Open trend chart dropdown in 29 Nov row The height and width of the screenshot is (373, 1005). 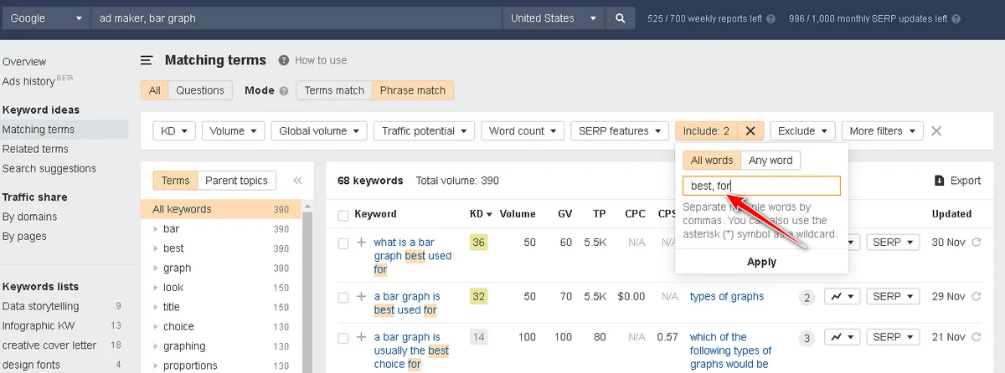(843, 297)
